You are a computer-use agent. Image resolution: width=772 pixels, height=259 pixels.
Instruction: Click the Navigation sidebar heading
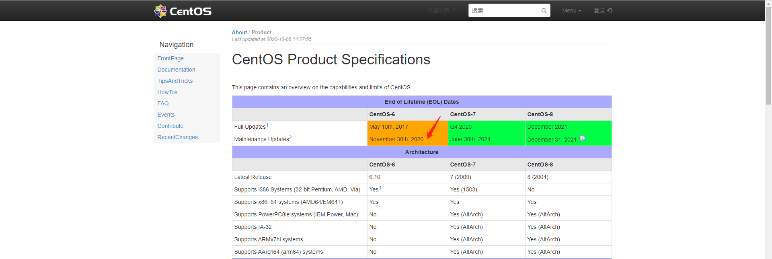point(176,45)
